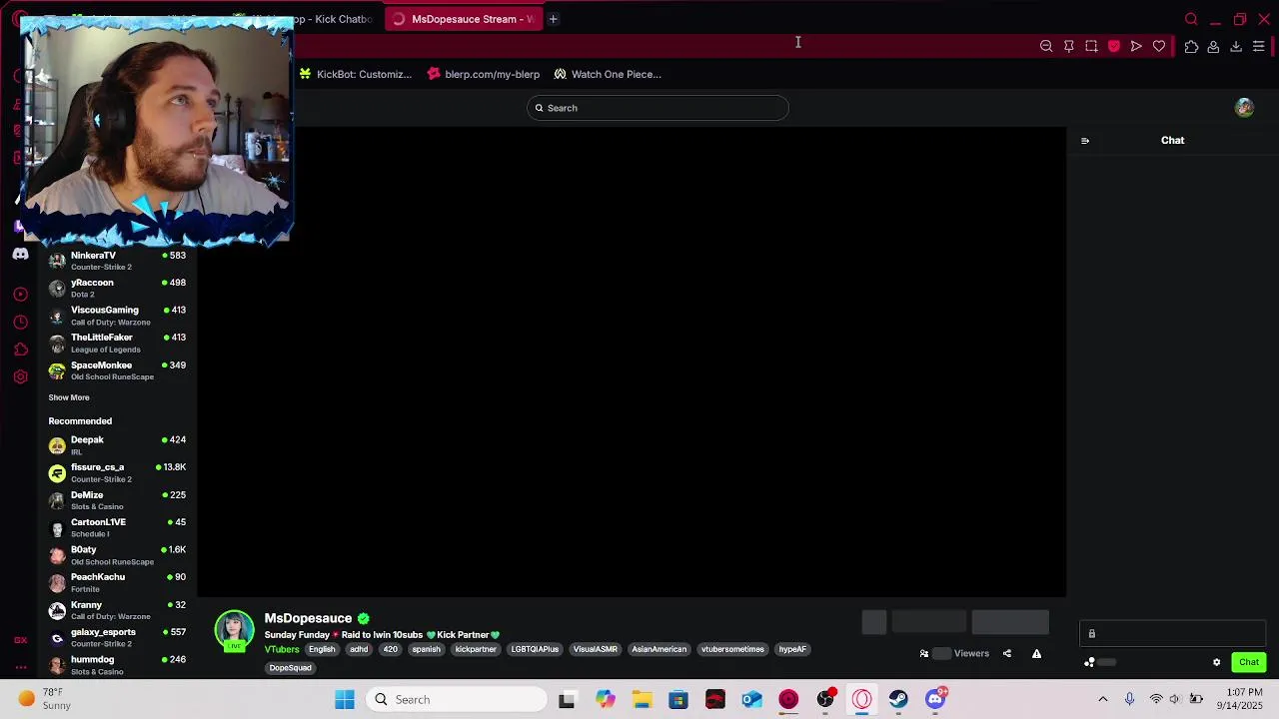Click the Kick Search field
1279x719 pixels.
click(657, 108)
